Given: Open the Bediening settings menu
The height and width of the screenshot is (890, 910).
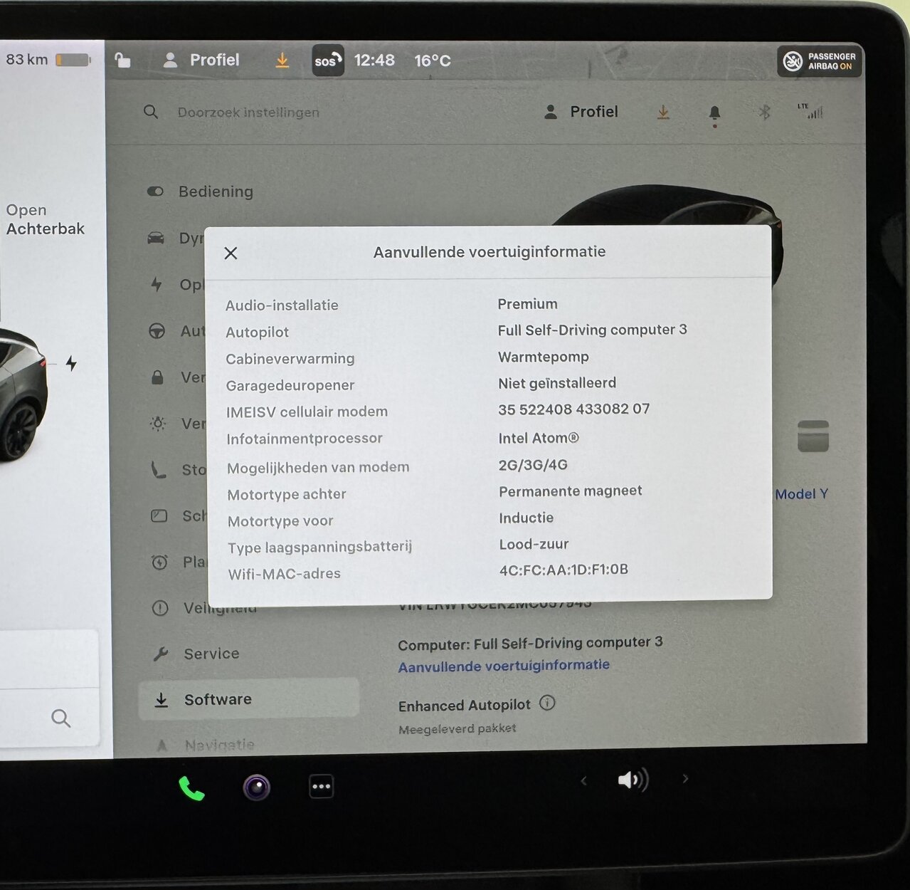Looking at the screenshot, I should (x=216, y=192).
